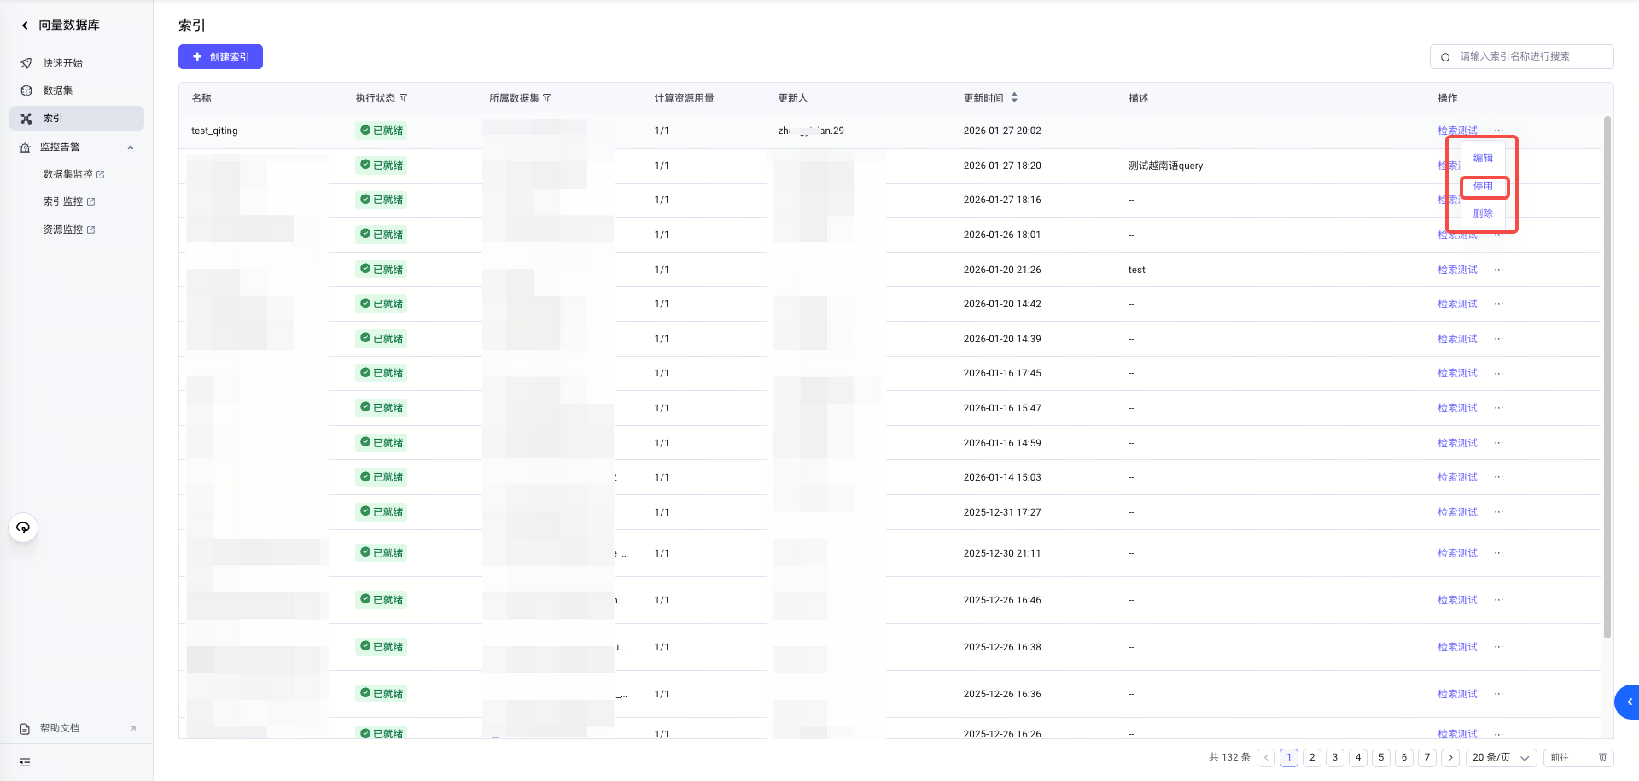Open the 执行状态 column filter
Viewport: 1639px width, 781px height.
pyautogui.click(x=404, y=98)
